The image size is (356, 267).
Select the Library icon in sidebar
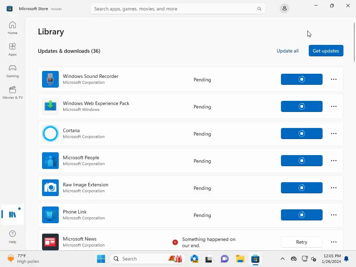(13, 214)
